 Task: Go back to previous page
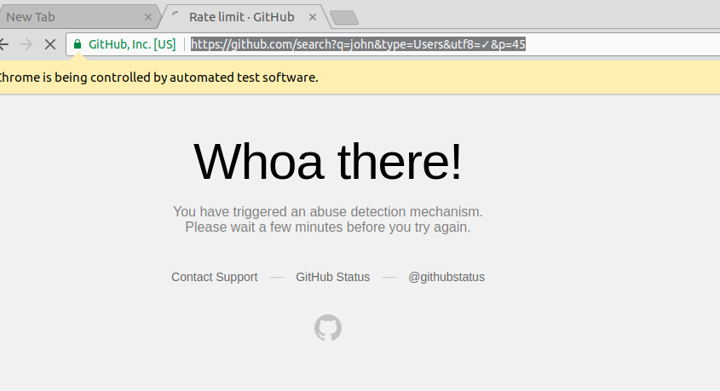click(3, 44)
